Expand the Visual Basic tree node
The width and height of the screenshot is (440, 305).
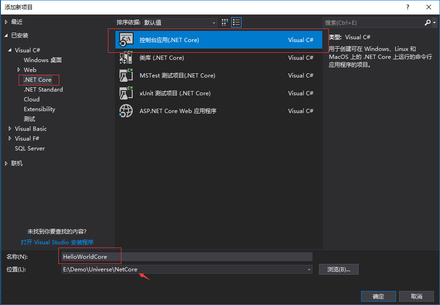(10, 128)
